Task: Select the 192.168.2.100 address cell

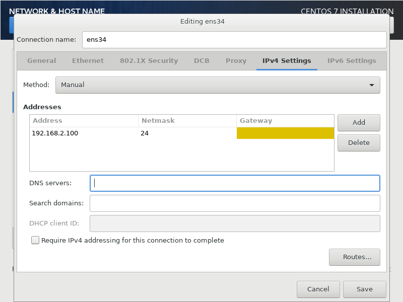Action: [84, 133]
